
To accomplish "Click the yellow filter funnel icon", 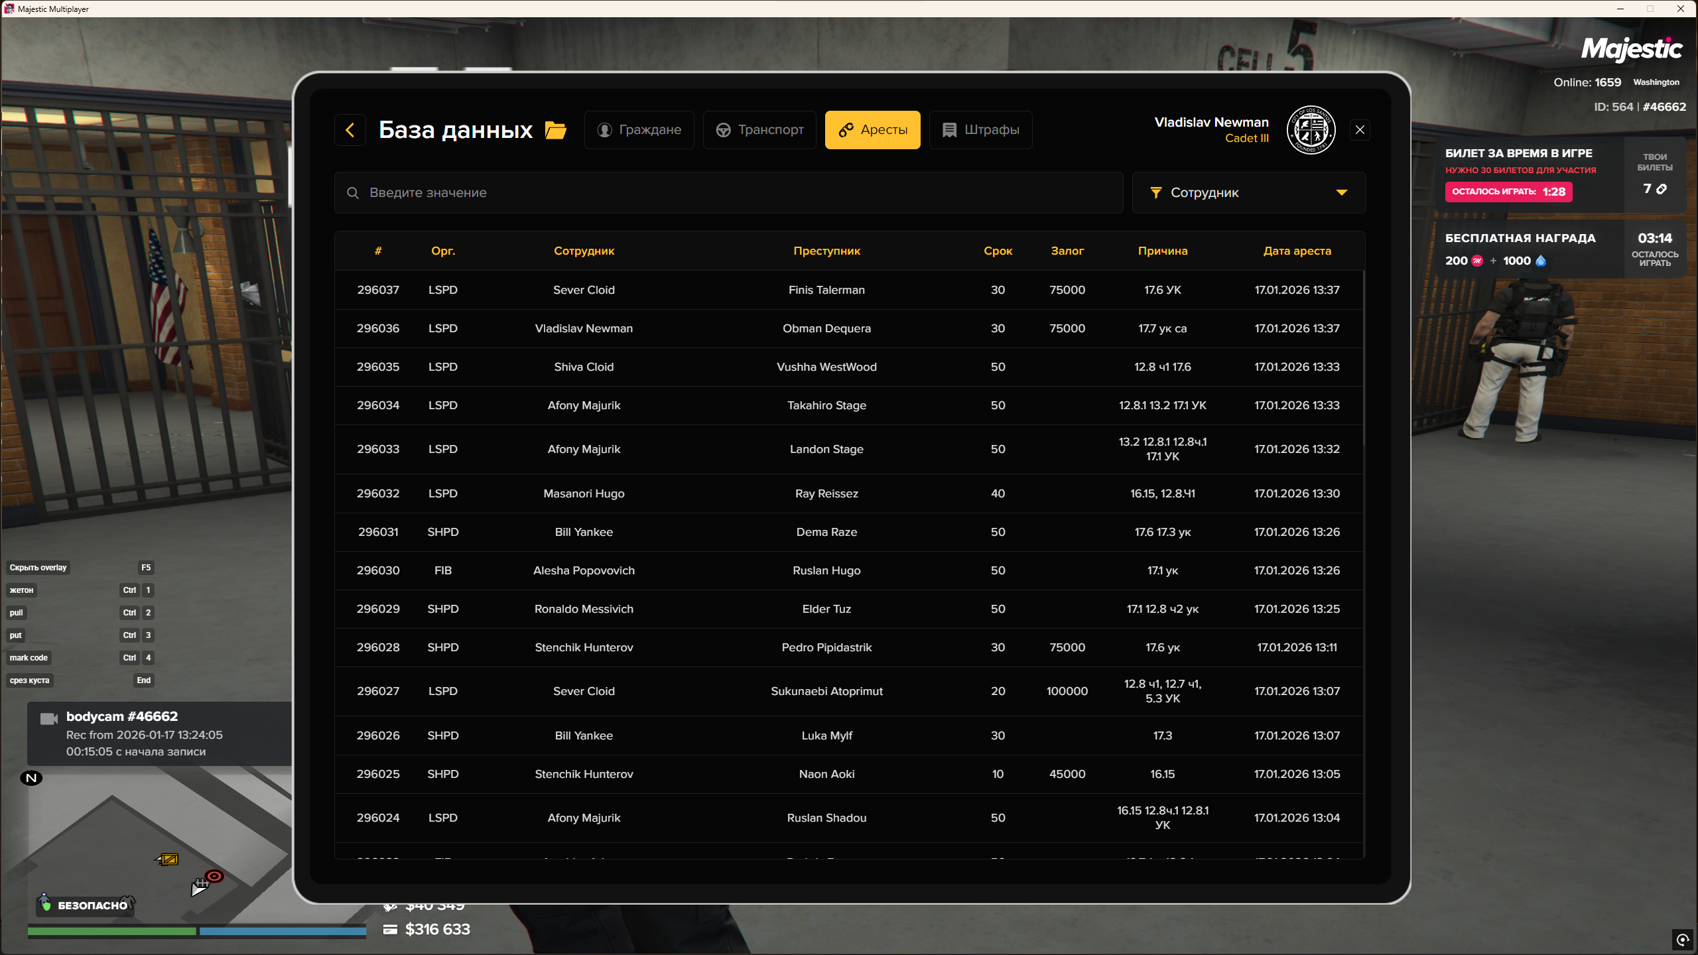I will pyautogui.click(x=1156, y=193).
